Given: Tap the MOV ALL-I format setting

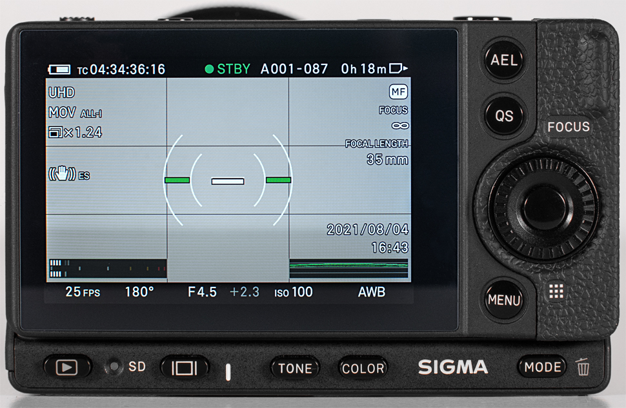Looking at the screenshot, I should 75,113.
